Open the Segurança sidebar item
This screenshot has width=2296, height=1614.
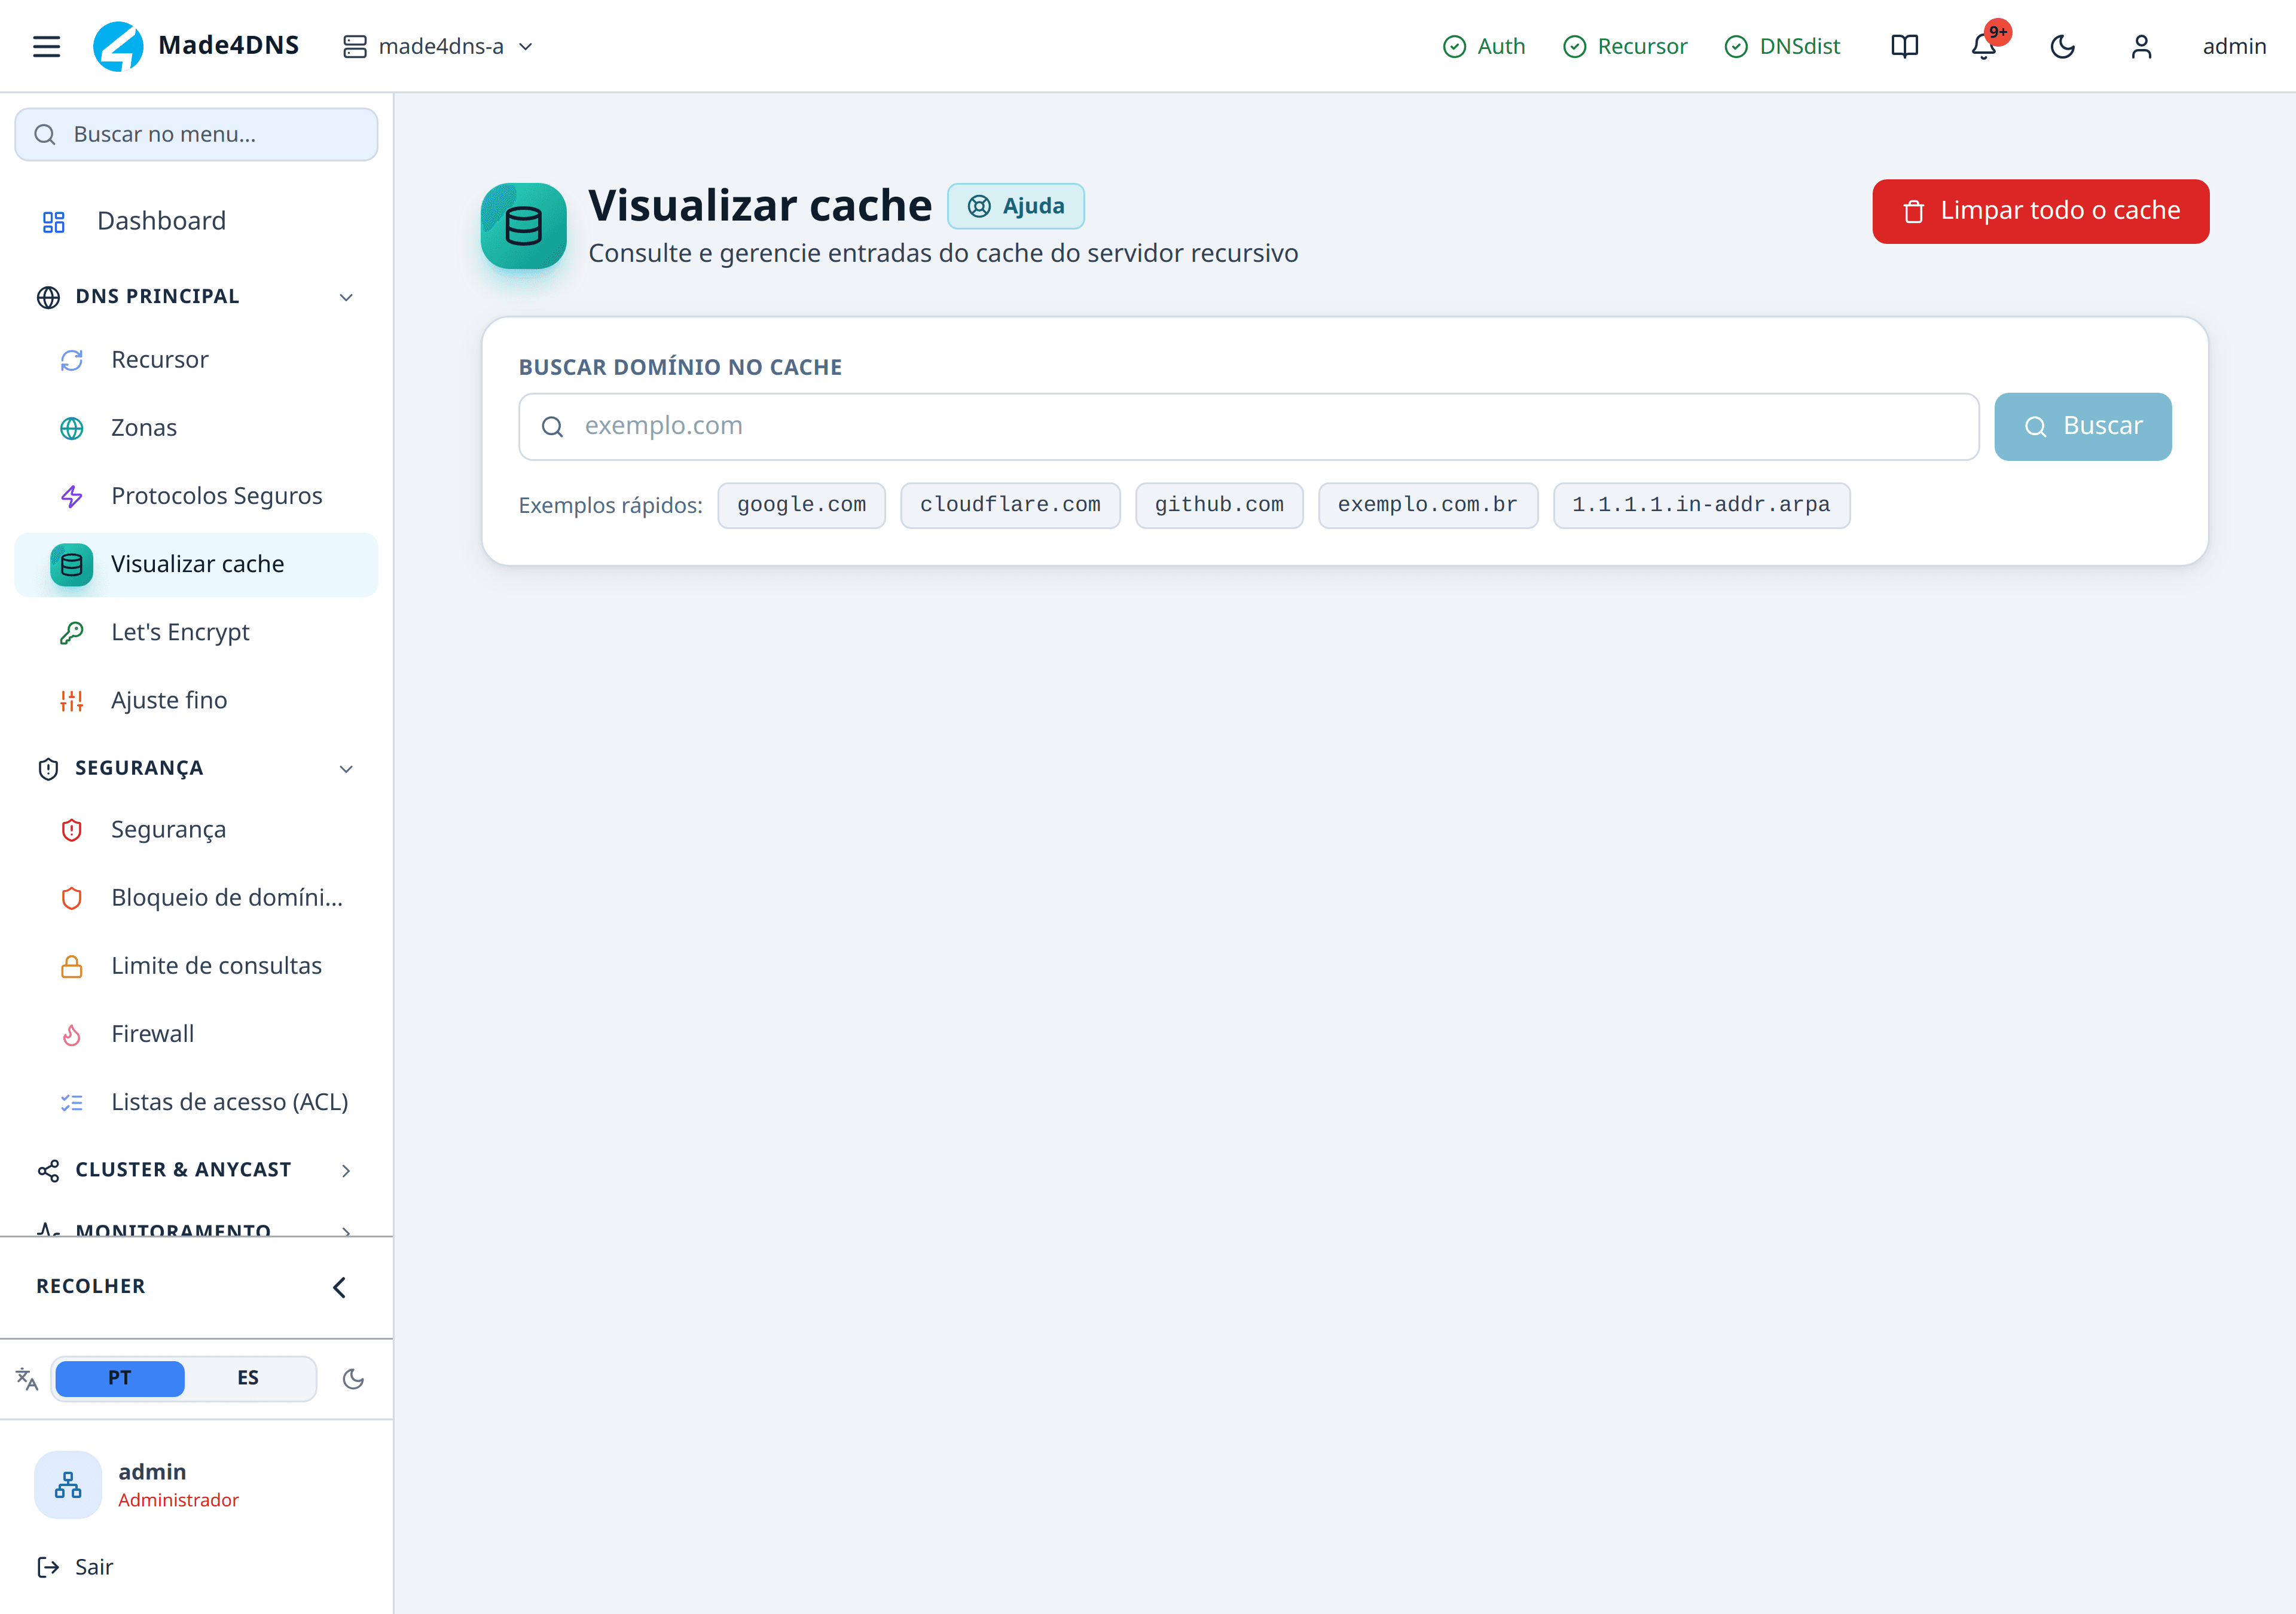tap(196, 830)
